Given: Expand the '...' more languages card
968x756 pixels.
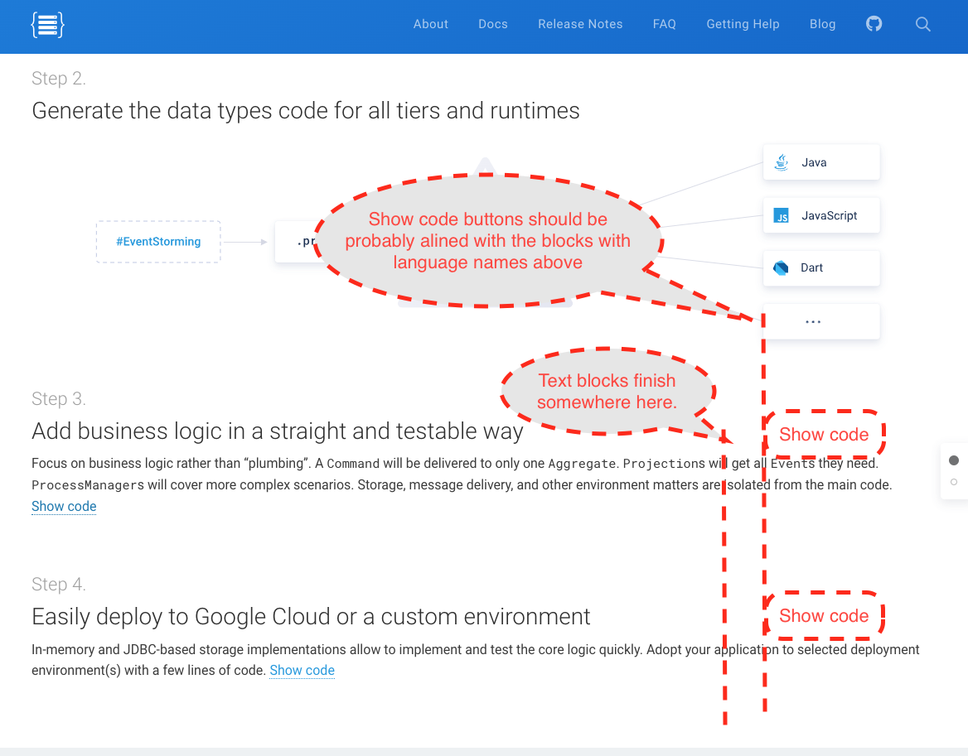Looking at the screenshot, I should [820, 321].
